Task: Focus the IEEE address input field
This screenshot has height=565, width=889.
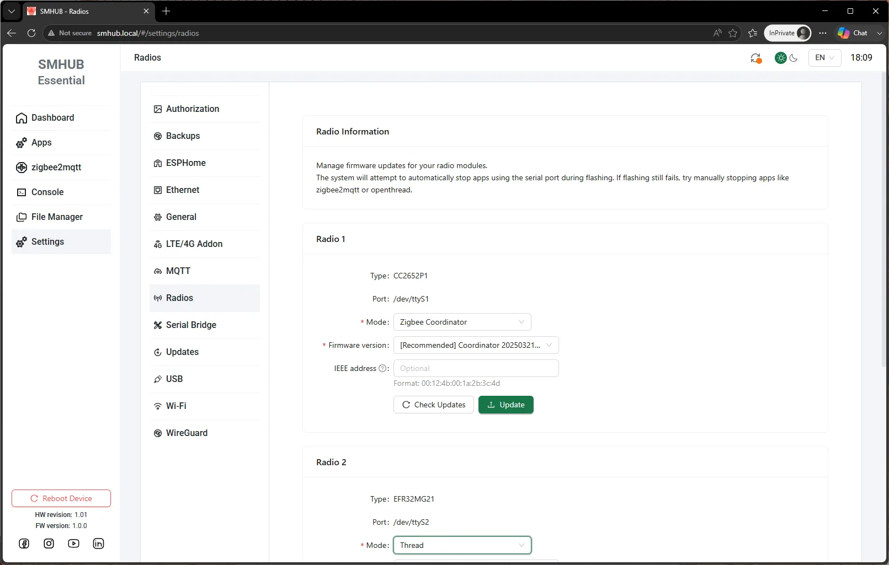Action: coord(476,368)
